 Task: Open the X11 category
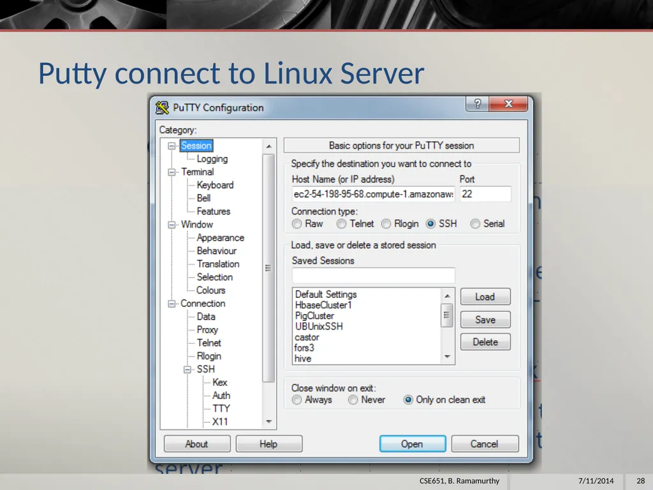pos(220,422)
